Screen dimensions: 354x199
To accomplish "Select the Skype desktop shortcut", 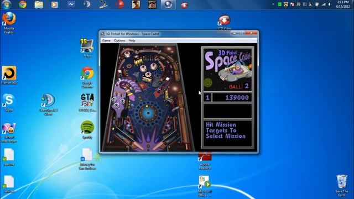I will (9, 103).
